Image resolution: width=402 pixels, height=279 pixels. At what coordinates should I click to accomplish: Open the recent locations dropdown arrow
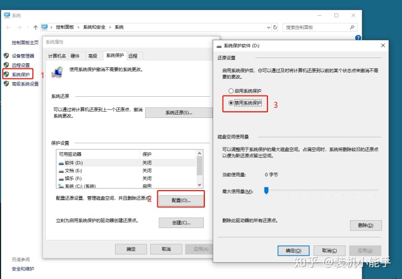point(28,27)
